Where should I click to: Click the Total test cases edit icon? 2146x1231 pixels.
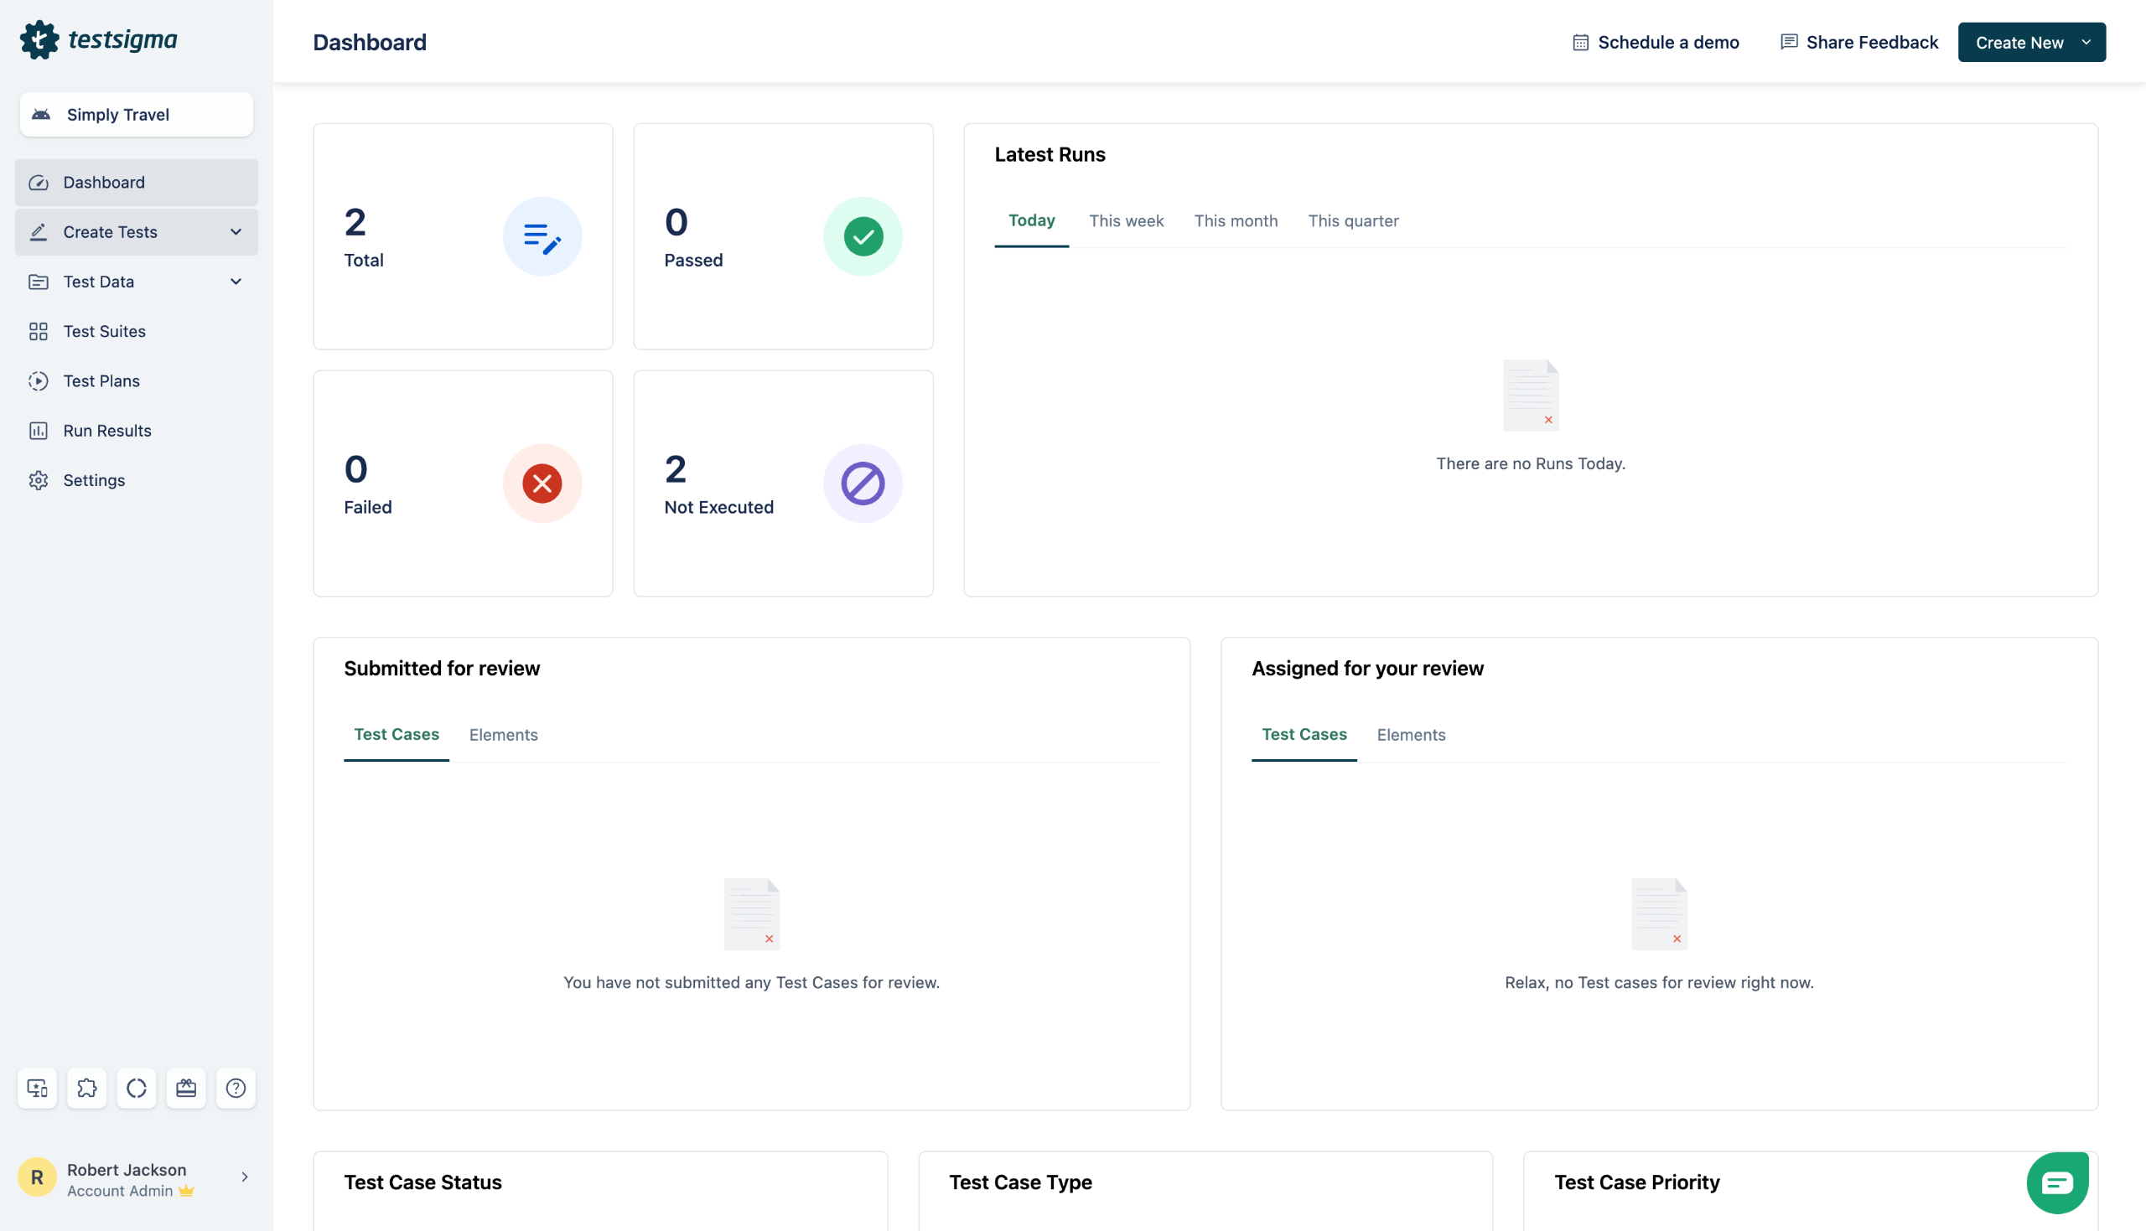(x=542, y=236)
